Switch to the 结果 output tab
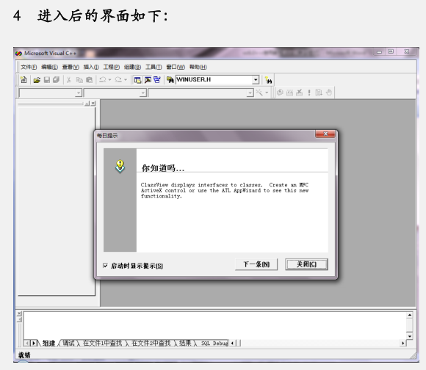 pos(185,343)
